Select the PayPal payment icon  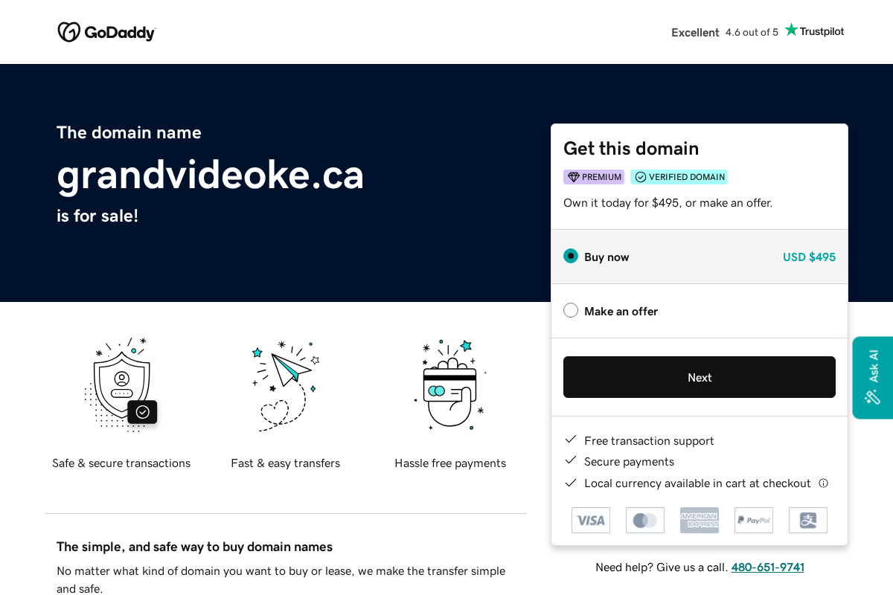(753, 520)
